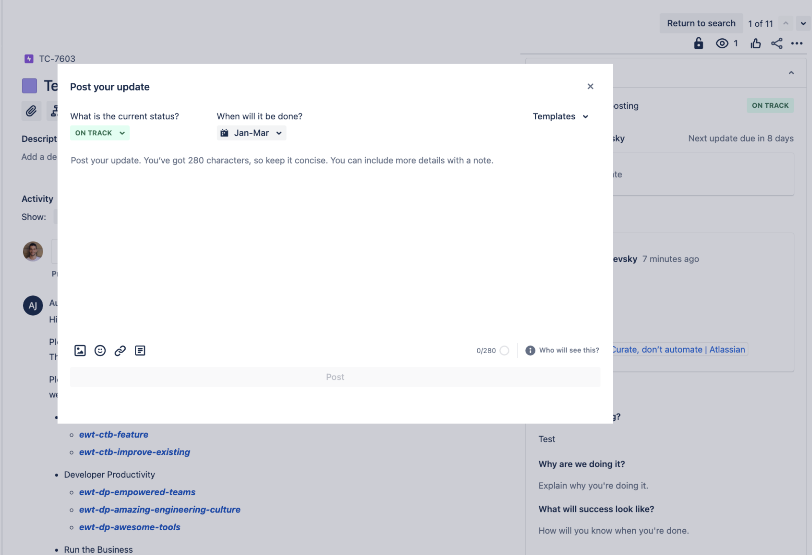Screen dimensions: 812x555
Task: Select ewt-dp-empowered-teams tree item
Action: 137,492
